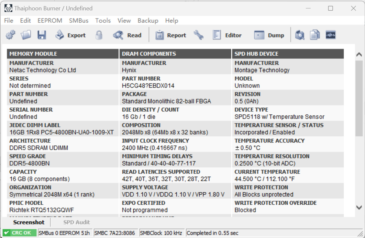
Task: Click the Hynix manufacturer value
Action: tap(129, 70)
